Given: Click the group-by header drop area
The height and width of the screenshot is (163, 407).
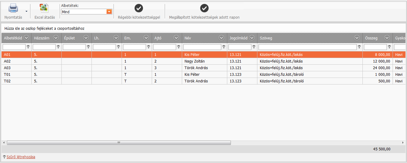Looking at the screenshot, I should pyautogui.click(x=203, y=28).
